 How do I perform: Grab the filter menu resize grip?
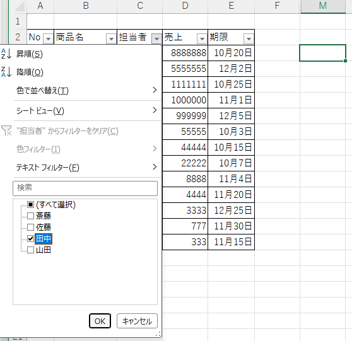coord(158,334)
